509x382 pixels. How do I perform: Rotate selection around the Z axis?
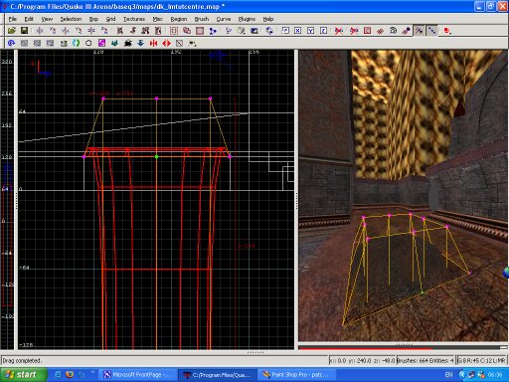pyautogui.click(x=104, y=31)
